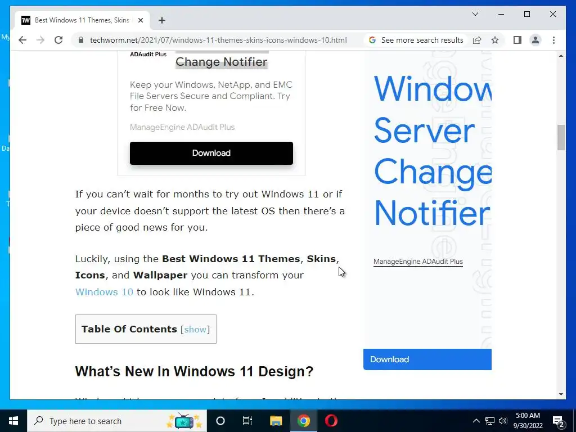Open the Chrome profile menu
The height and width of the screenshot is (432, 576).
click(535, 40)
